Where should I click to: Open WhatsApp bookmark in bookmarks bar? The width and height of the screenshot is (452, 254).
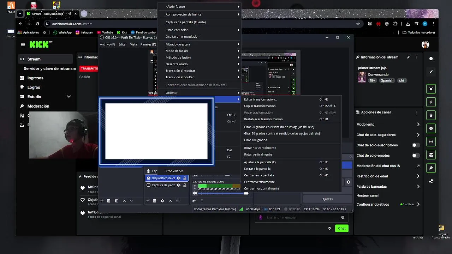[62, 32]
